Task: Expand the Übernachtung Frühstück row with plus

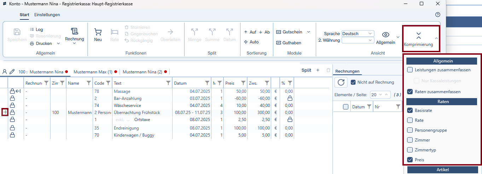Action: tap(5, 112)
